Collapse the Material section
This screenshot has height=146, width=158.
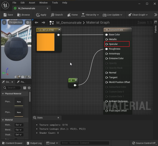pos(3,120)
